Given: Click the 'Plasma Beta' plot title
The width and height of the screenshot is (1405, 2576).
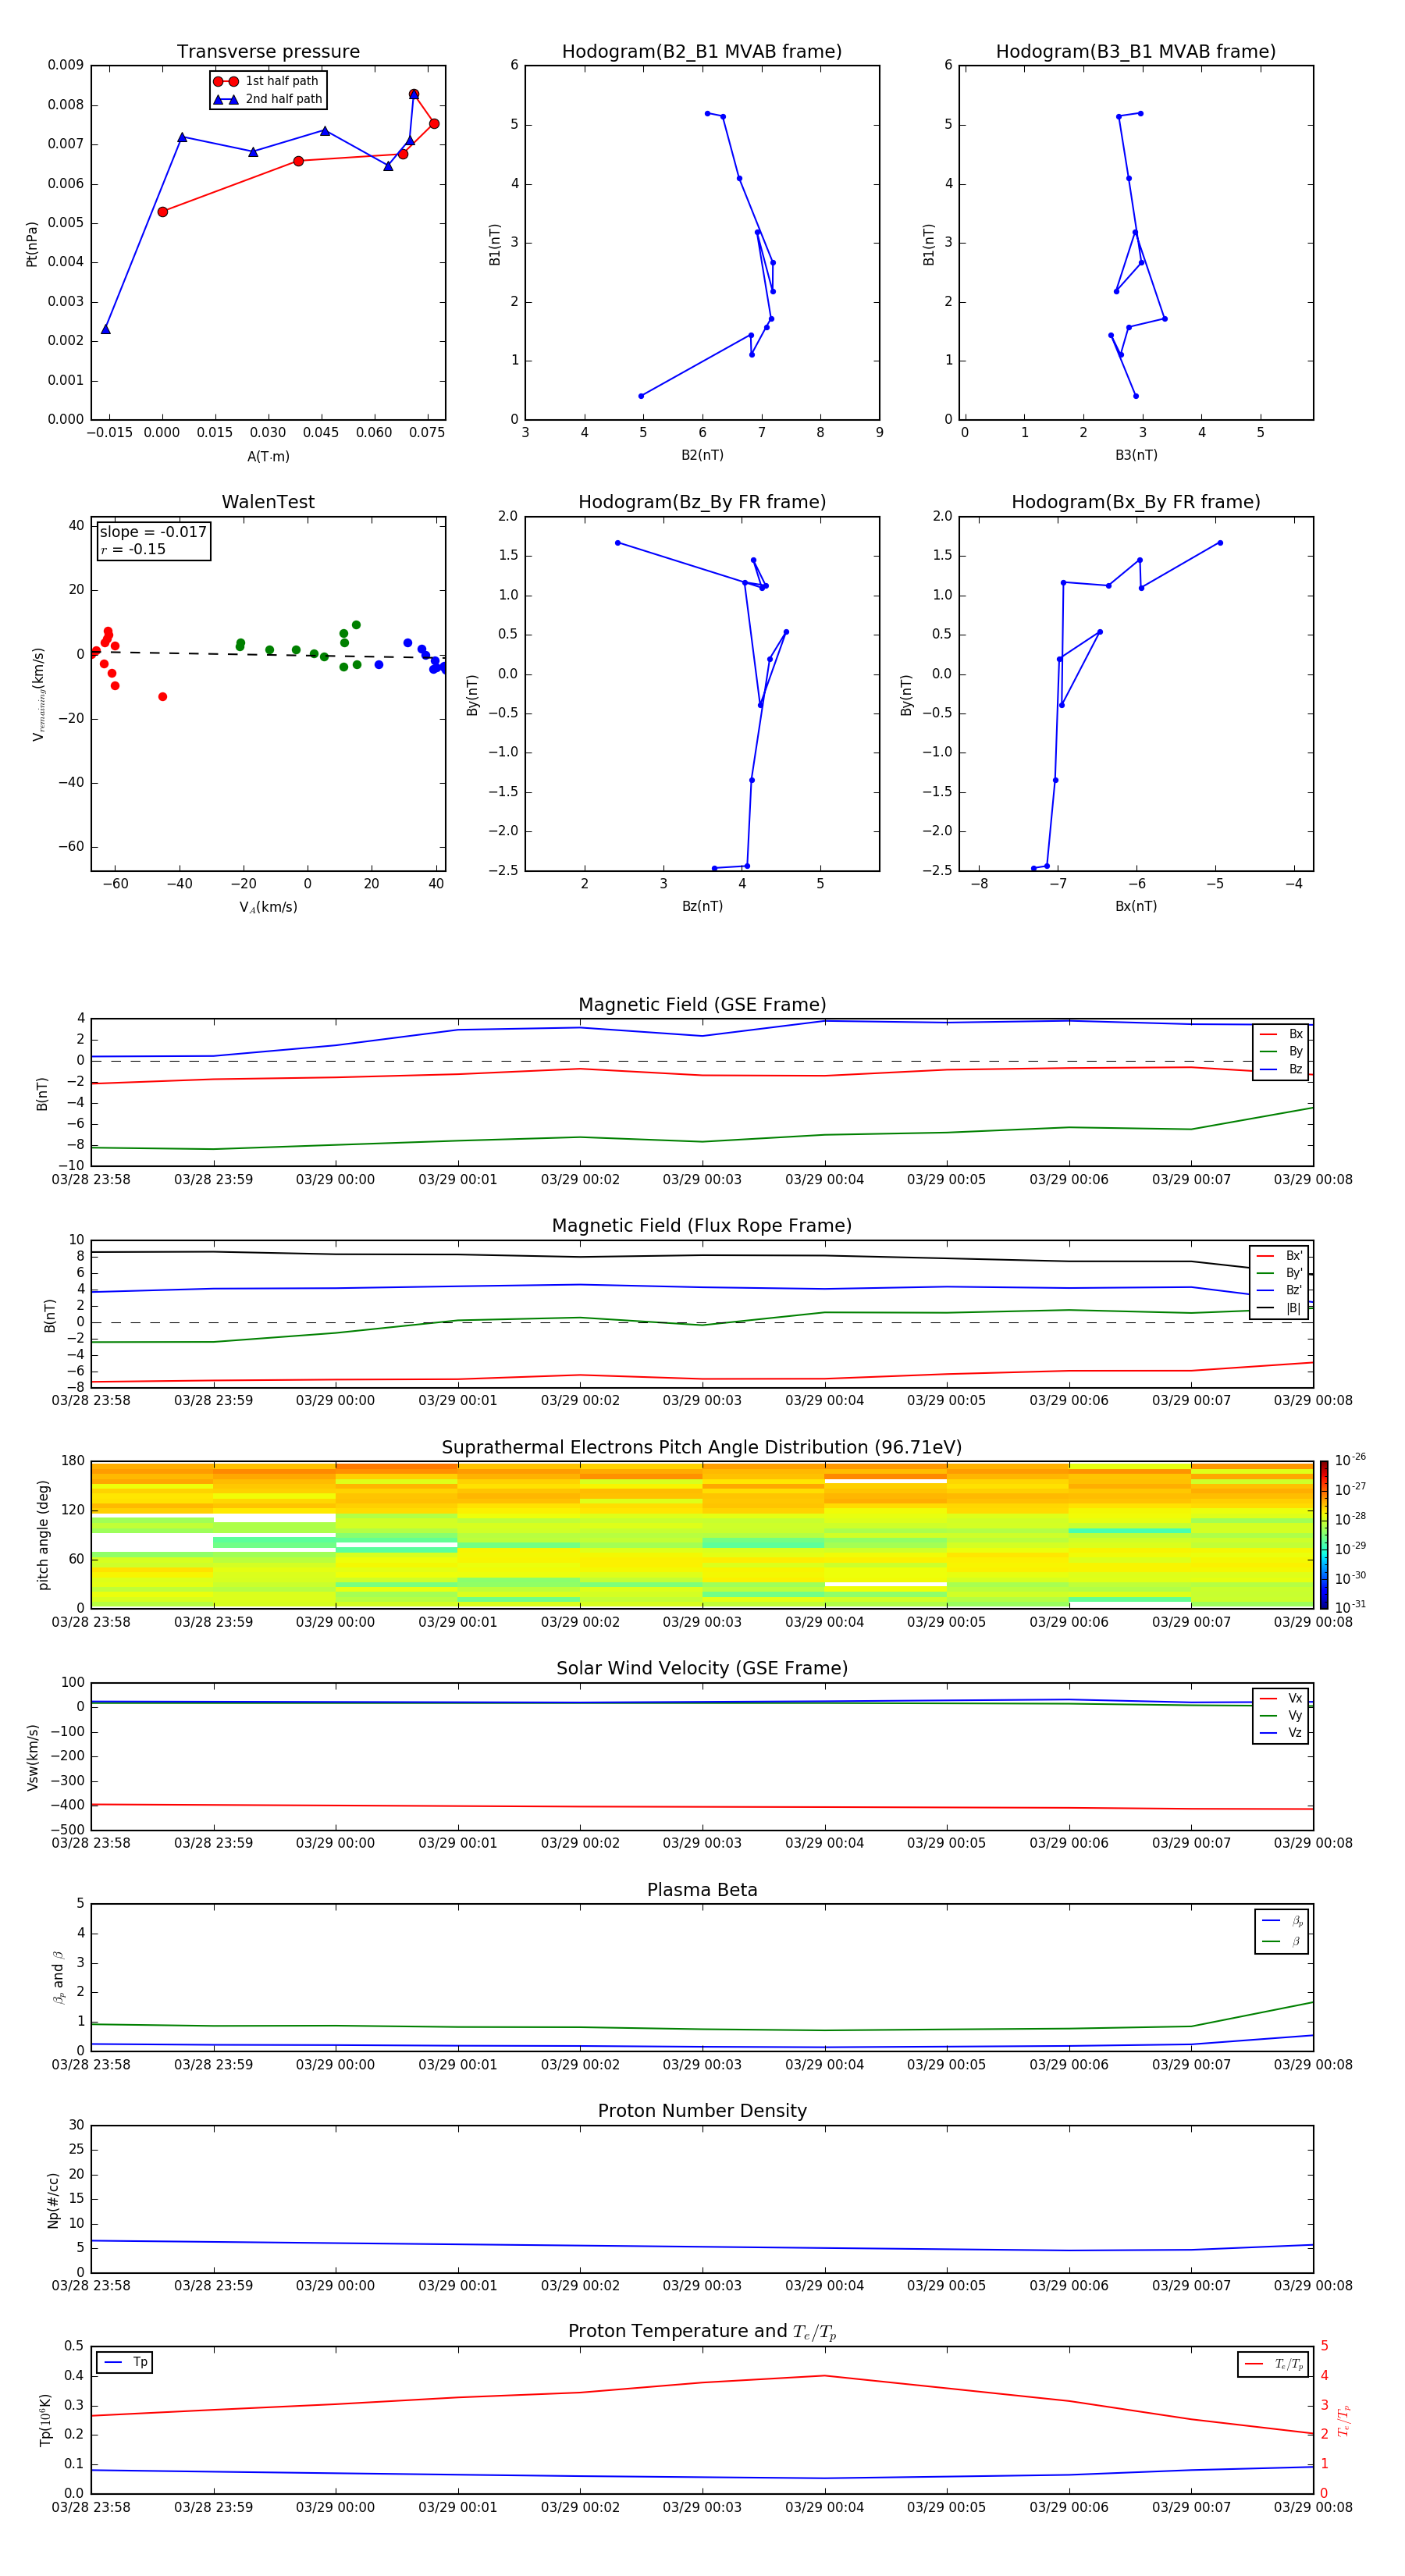Looking at the screenshot, I should (x=702, y=1891).
